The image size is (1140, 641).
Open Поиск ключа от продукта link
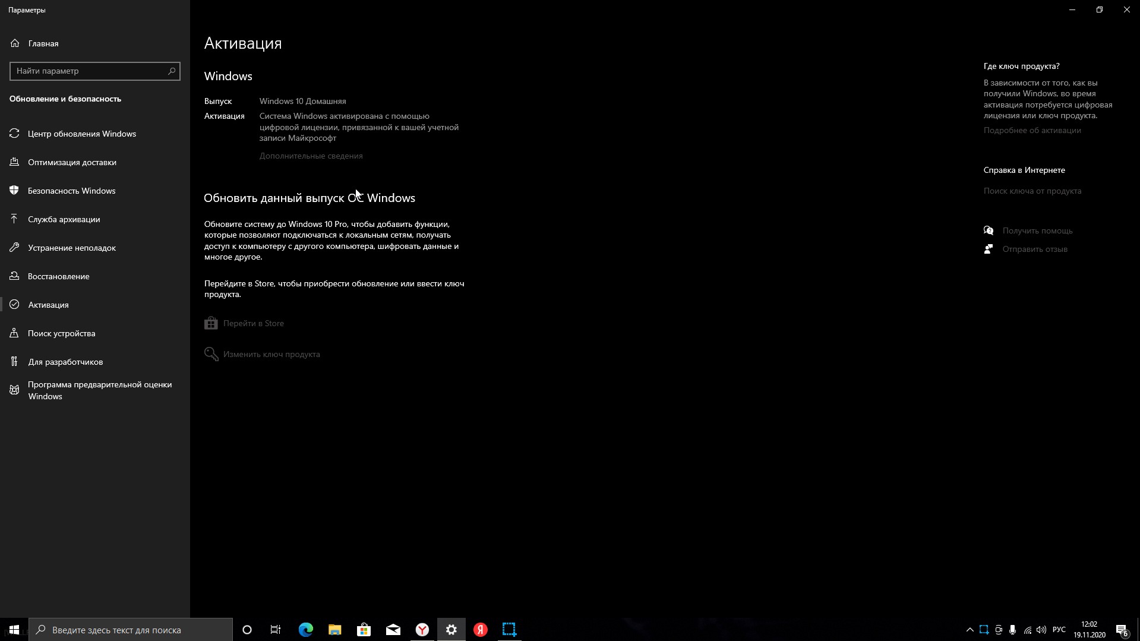coord(1032,191)
